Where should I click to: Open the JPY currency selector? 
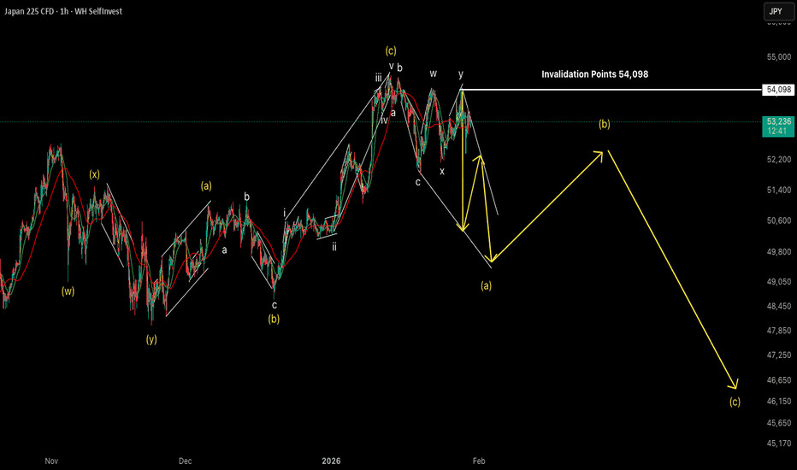[773, 12]
